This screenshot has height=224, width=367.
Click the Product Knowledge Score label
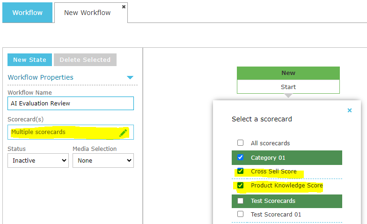pos(286,186)
